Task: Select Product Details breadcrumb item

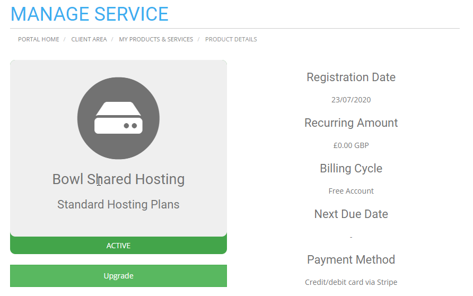Action: pos(231,39)
